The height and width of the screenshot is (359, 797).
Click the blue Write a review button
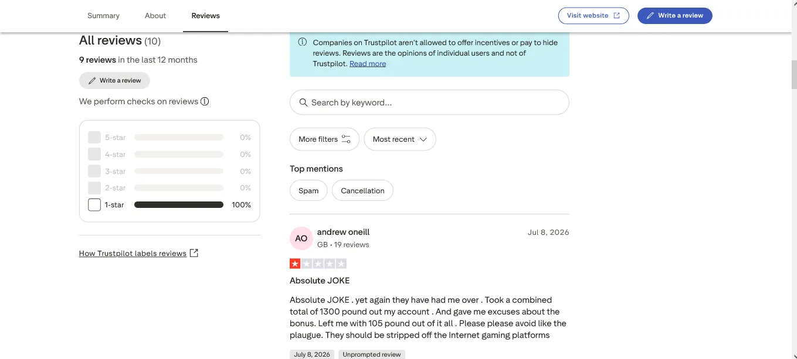click(x=674, y=16)
